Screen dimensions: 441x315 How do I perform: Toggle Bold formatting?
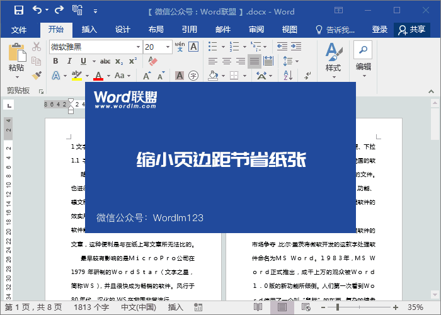(x=55, y=61)
